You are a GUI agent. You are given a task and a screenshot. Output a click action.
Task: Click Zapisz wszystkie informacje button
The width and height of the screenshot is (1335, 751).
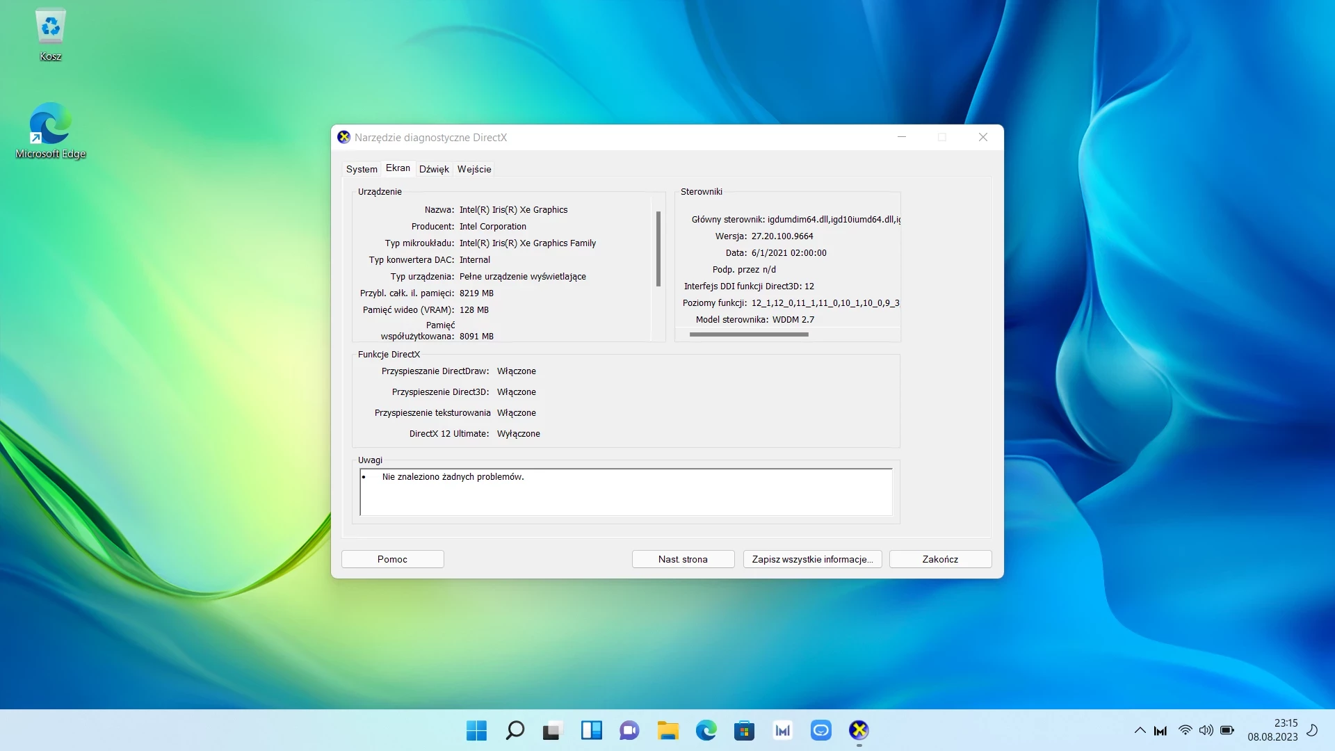(x=812, y=559)
